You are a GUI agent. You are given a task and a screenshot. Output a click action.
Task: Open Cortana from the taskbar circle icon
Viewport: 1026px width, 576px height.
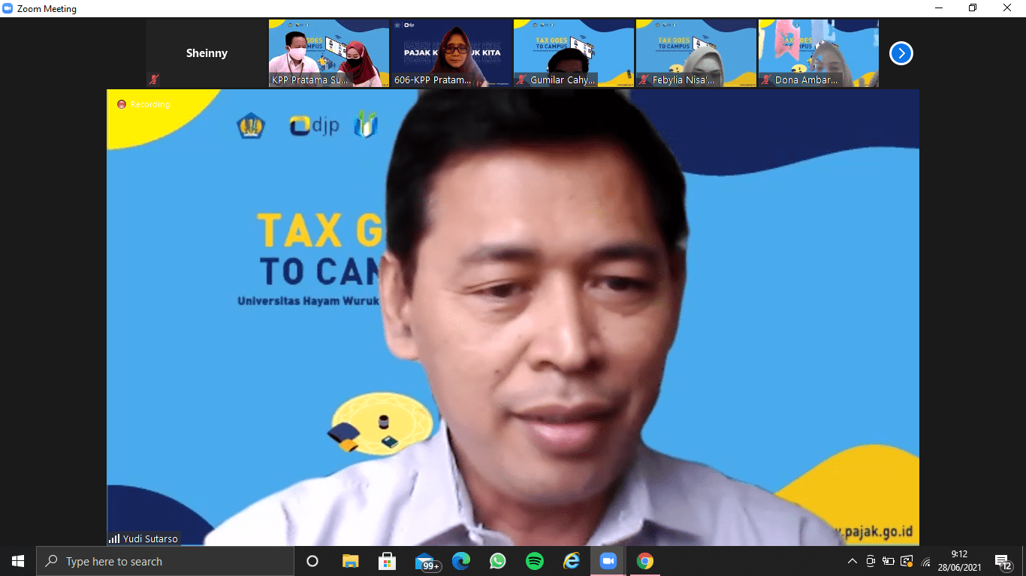coord(312,561)
